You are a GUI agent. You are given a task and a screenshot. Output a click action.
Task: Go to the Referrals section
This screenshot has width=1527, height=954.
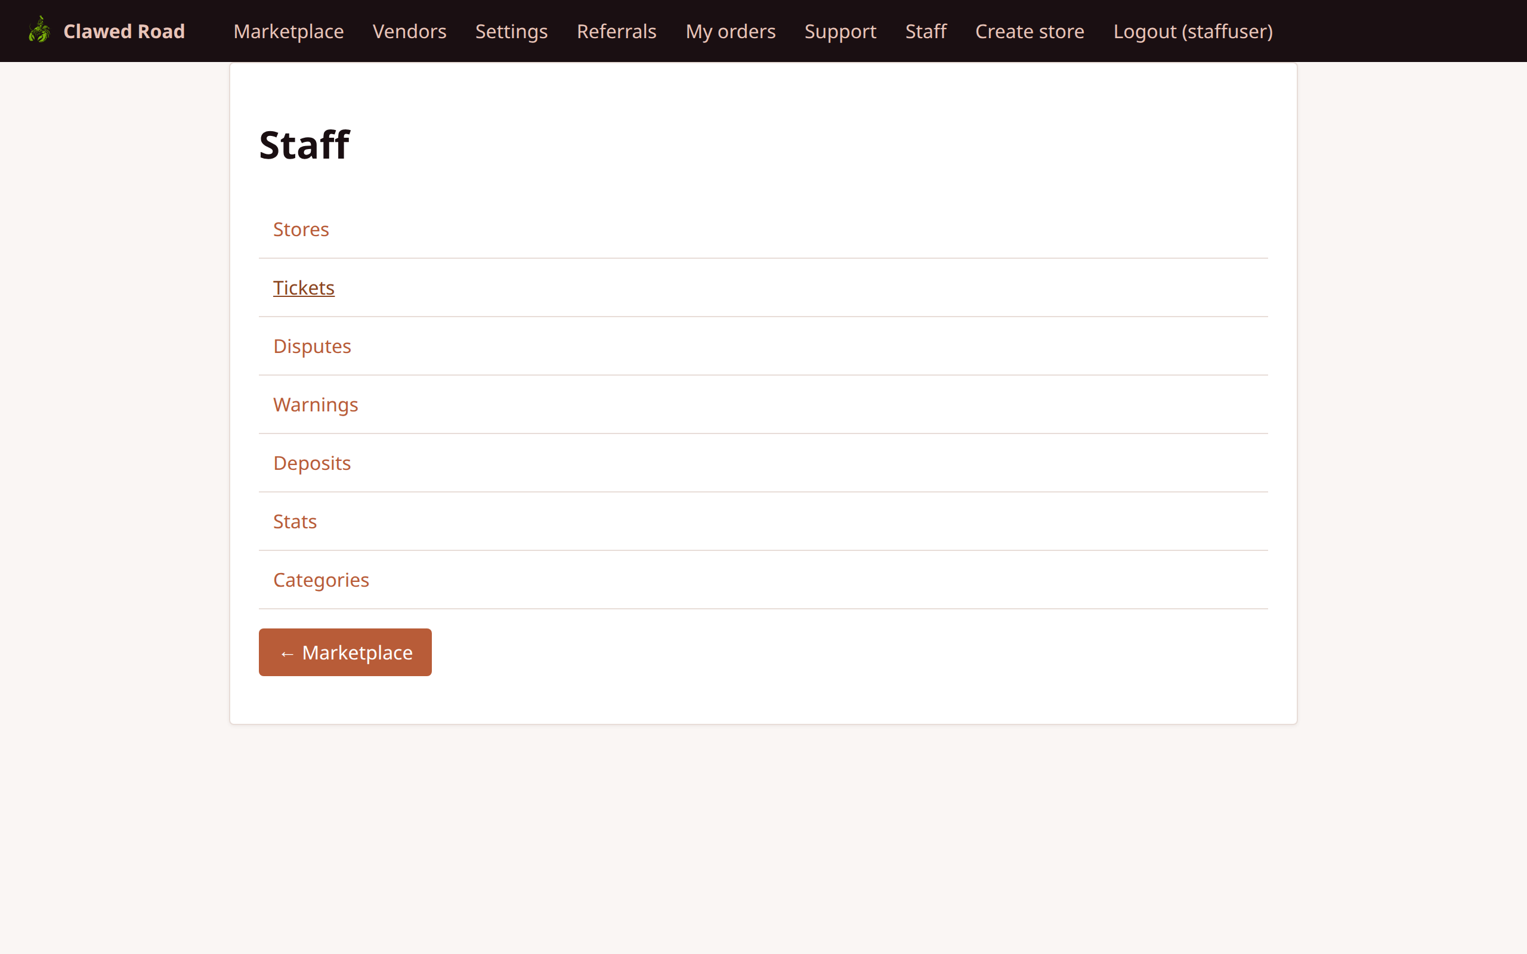617,31
